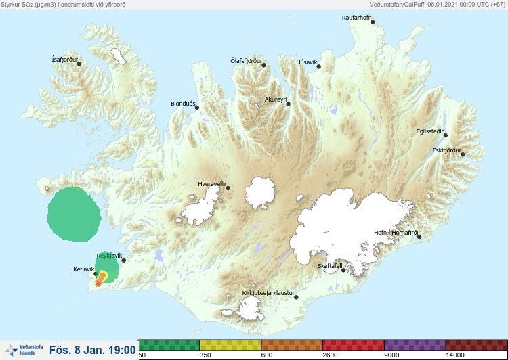This screenshot has height=360, width=508.
Task: Click the 'Veðurstofan/CalPuff' run time text
Action: [438, 5]
